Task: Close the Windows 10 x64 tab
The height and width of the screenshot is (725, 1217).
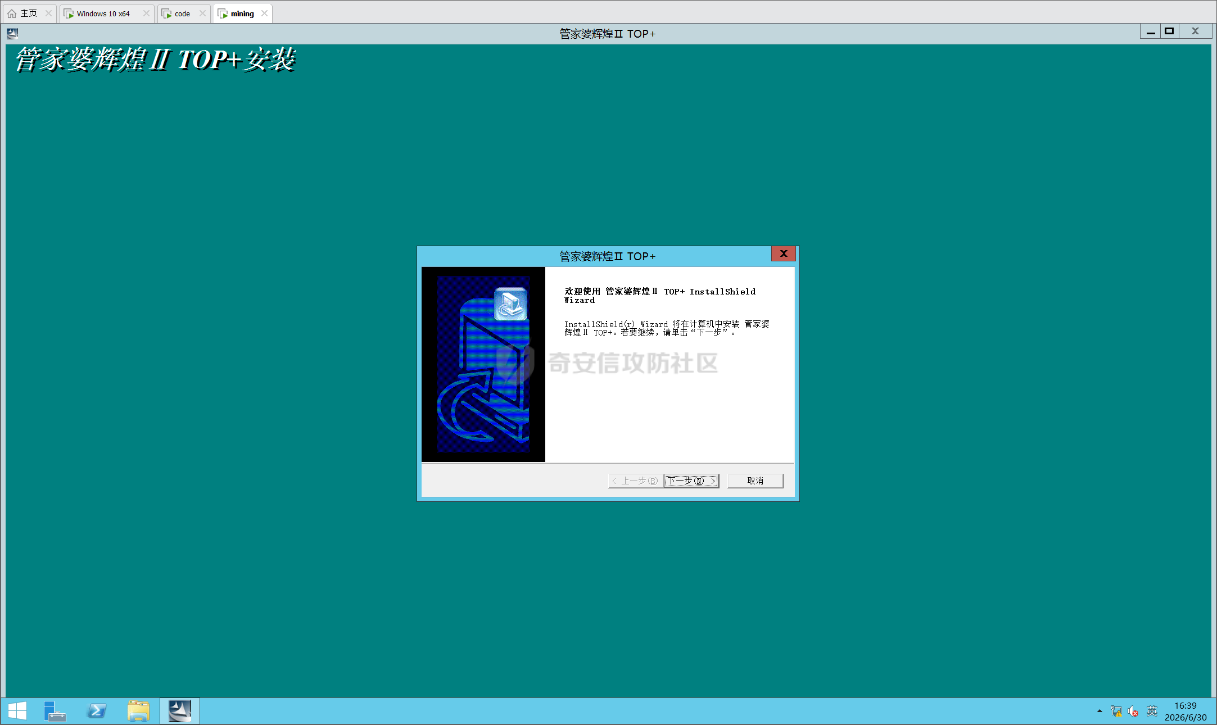Action: point(146,13)
